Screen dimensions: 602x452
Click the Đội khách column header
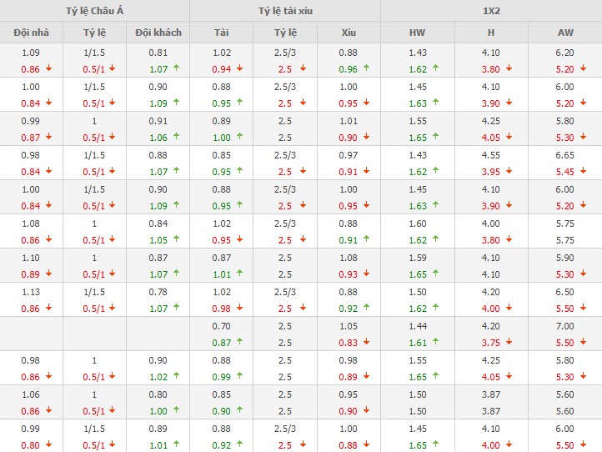[158, 33]
